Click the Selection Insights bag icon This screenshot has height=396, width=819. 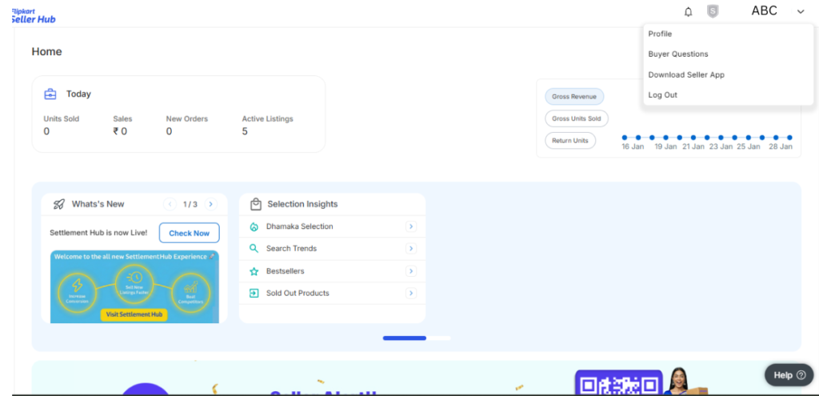pos(255,204)
